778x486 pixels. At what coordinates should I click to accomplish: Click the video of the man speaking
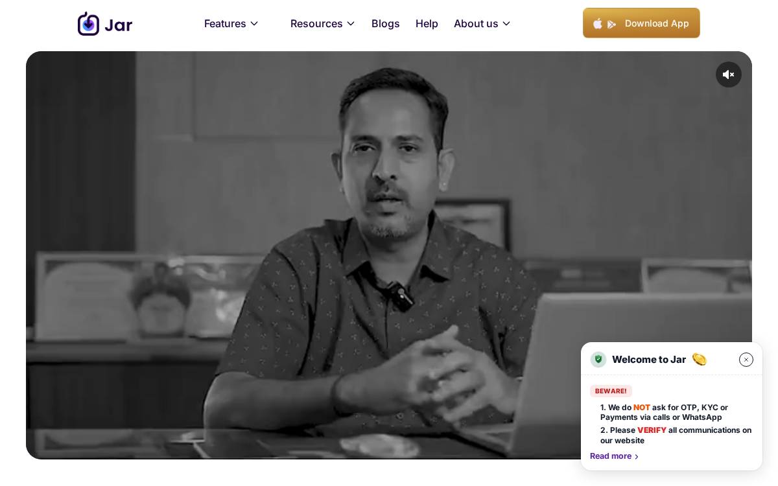[389, 255]
